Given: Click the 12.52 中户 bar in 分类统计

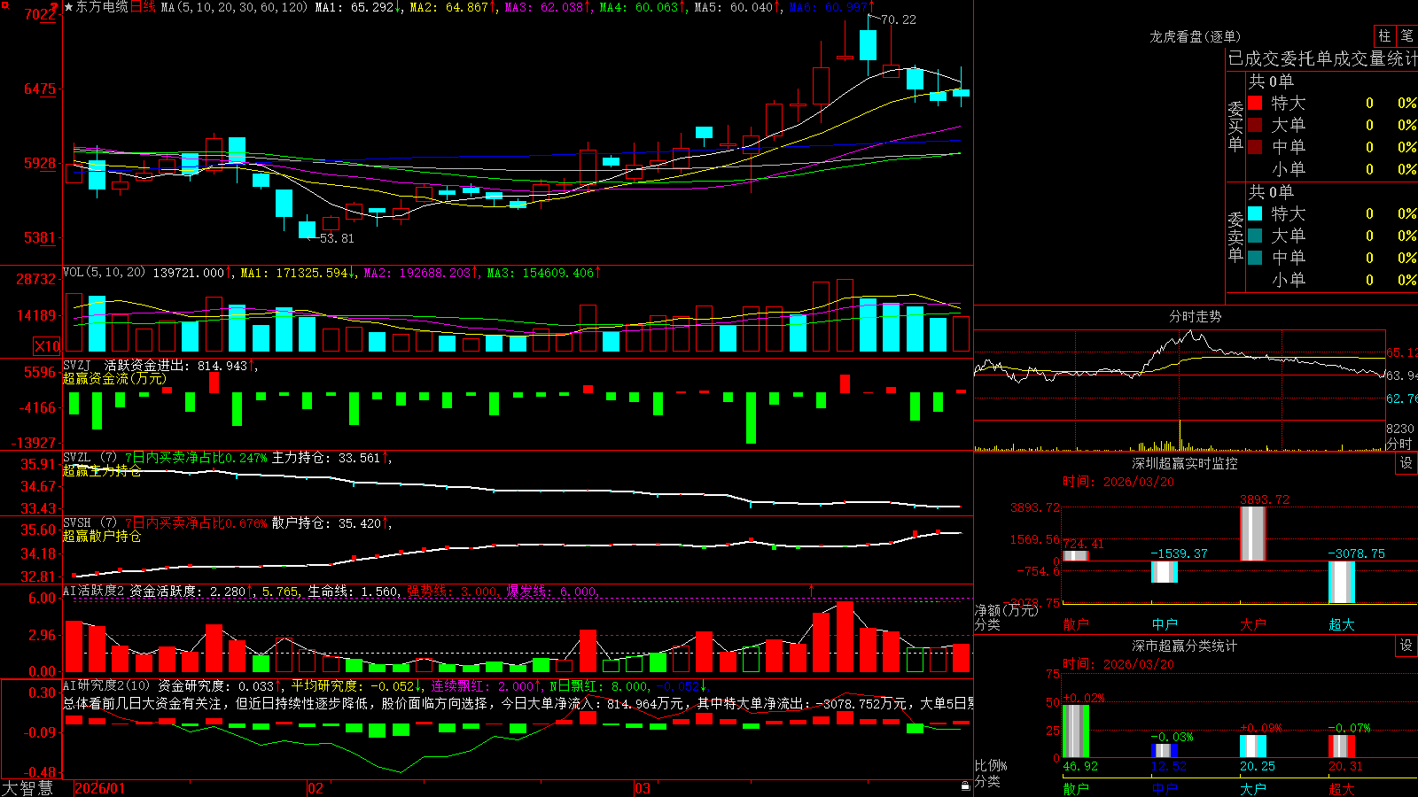Looking at the screenshot, I should (x=1165, y=751).
